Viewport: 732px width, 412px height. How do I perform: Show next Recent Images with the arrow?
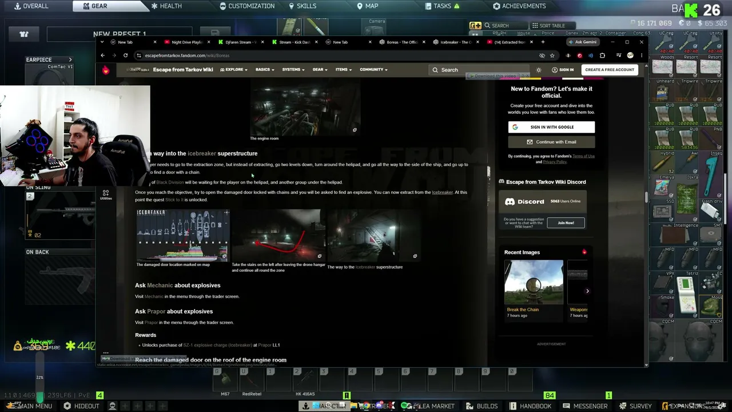(x=587, y=291)
